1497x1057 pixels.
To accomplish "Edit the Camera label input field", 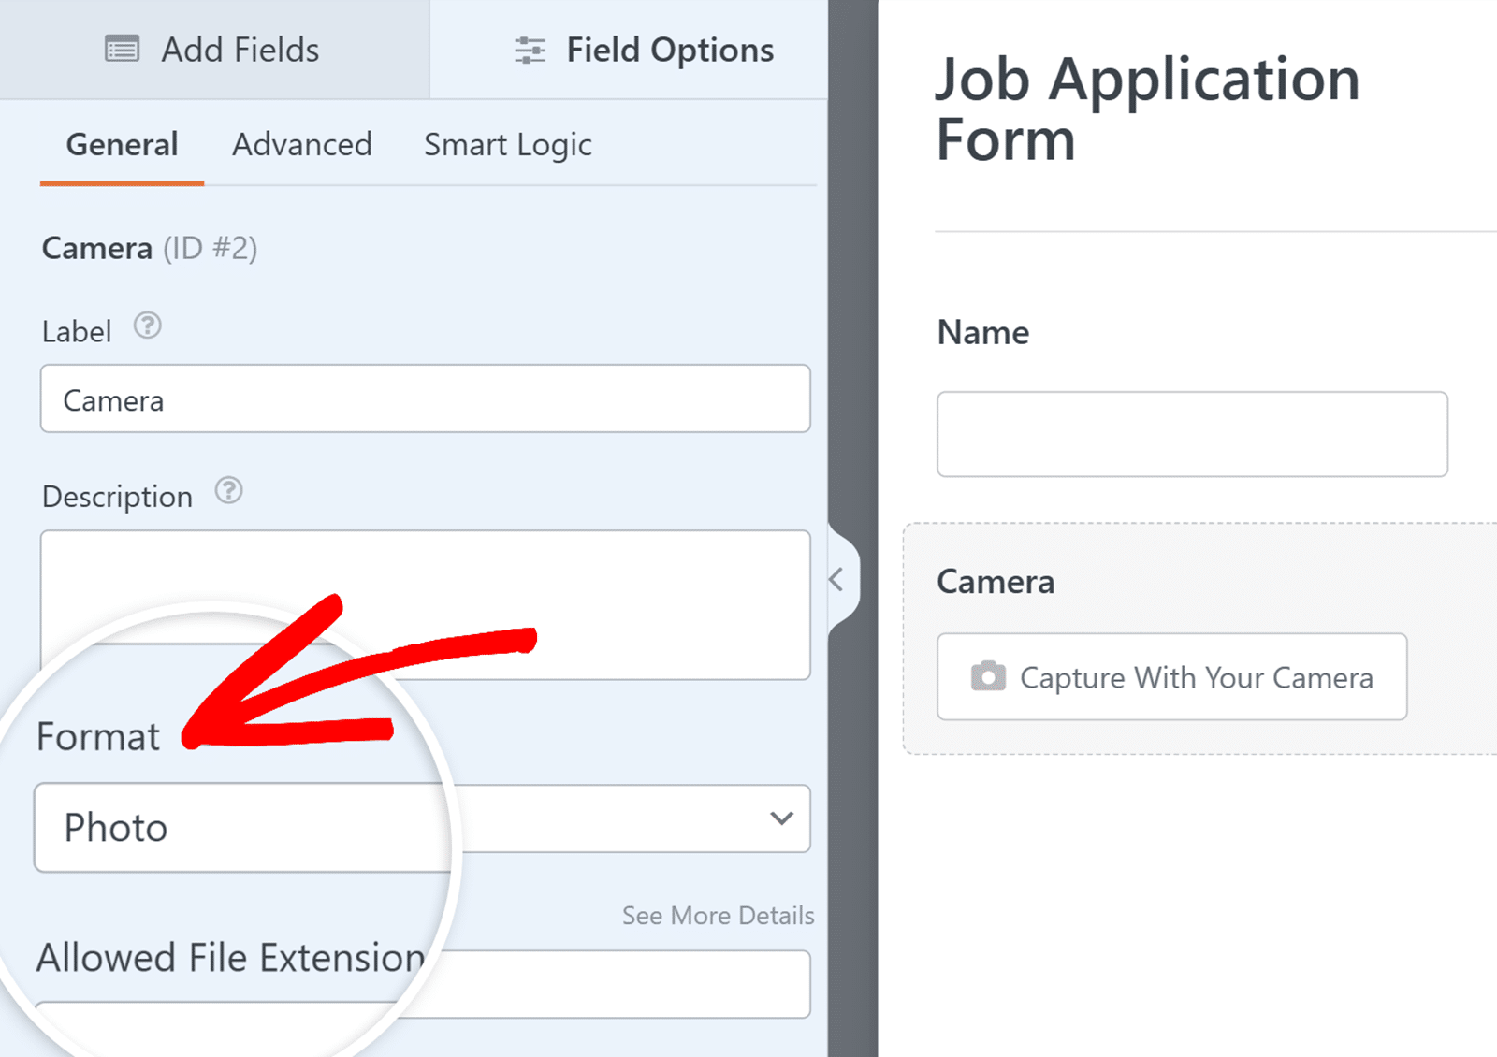I will pos(424,399).
